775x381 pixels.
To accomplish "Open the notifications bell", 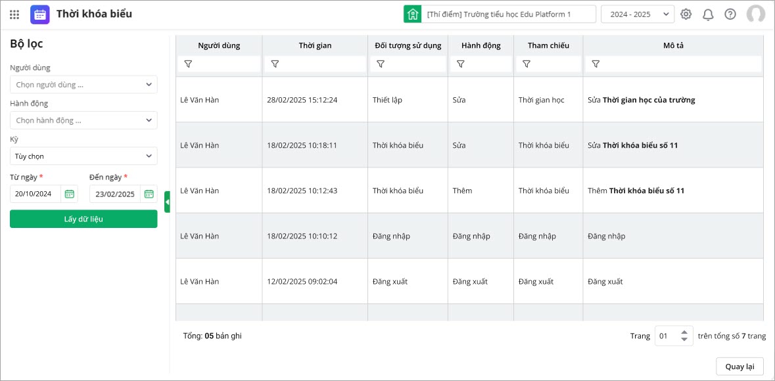I will pyautogui.click(x=708, y=14).
